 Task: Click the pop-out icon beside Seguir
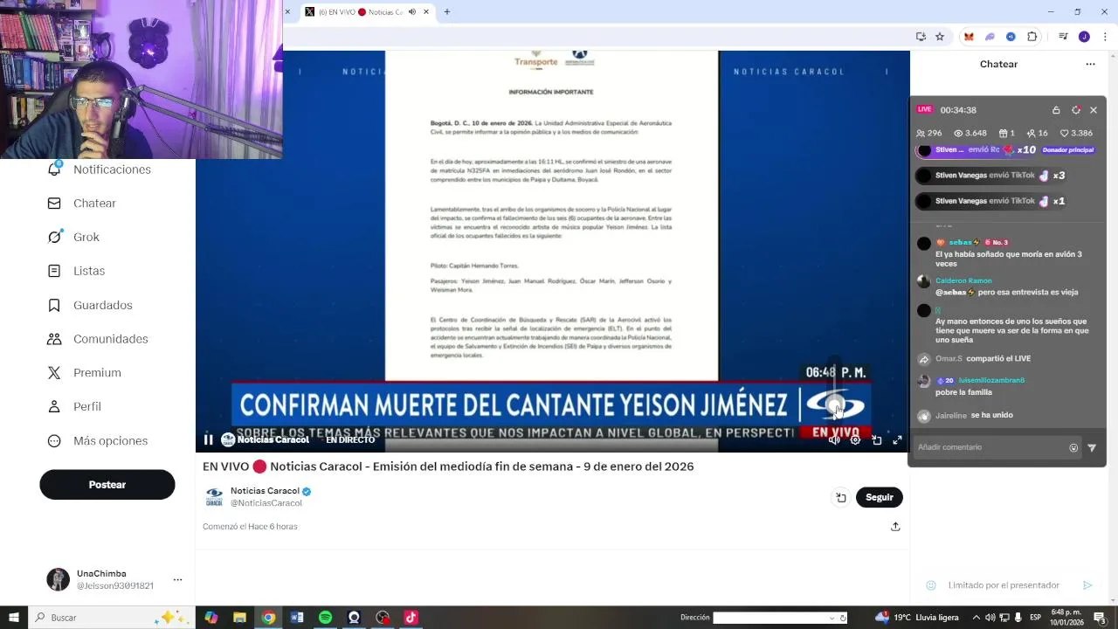coord(841,497)
